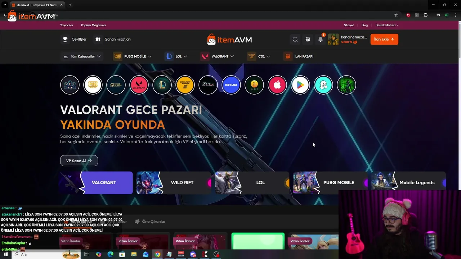Screen dimensions: 461x259
Task: Open the site search magnifier icon
Action: [x=295, y=40]
